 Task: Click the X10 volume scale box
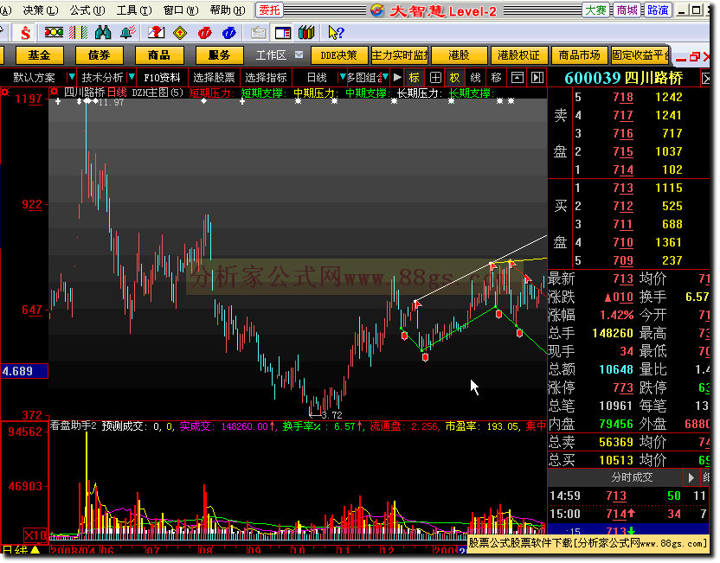[x=35, y=535]
